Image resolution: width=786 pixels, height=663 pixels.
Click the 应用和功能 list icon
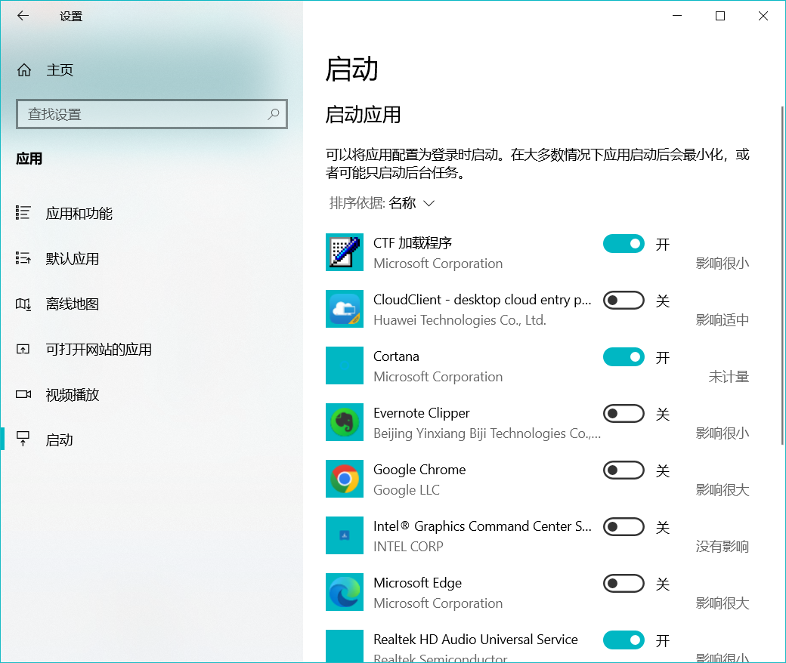(23, 213)
